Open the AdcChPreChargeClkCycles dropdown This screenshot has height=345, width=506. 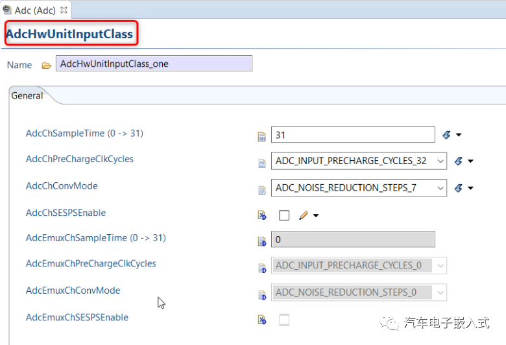tap(440, 161)
